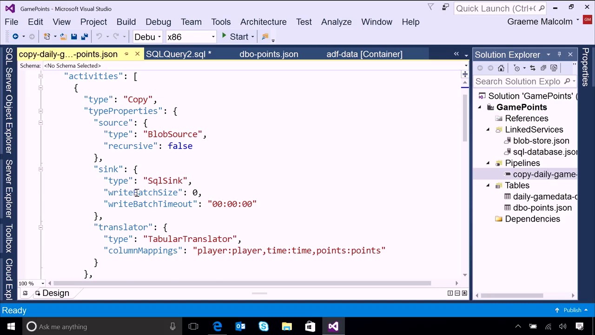Open the Solution Explorer window options dropdown
Screen dimensions: 595x335
point(549,54)
